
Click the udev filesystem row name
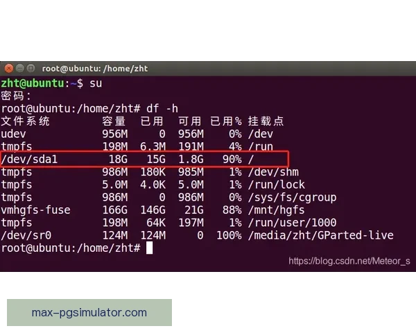click(13, 134)
